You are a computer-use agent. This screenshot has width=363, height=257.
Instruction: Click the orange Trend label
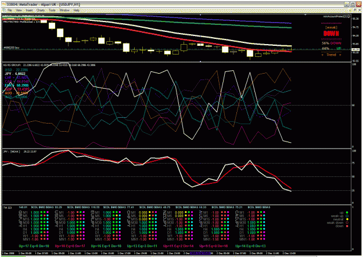pos(331,55)
